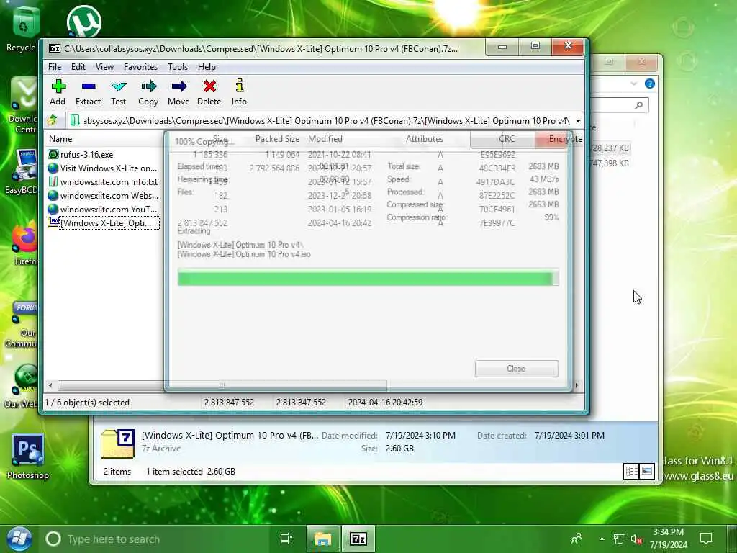The width and height of the screenshot is (737, 553).
Task: Open the Windows Start button
Action: point(19,539)
